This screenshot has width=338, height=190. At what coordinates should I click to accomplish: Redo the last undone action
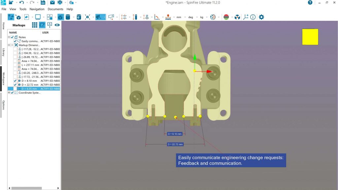[x=32, y=3]
